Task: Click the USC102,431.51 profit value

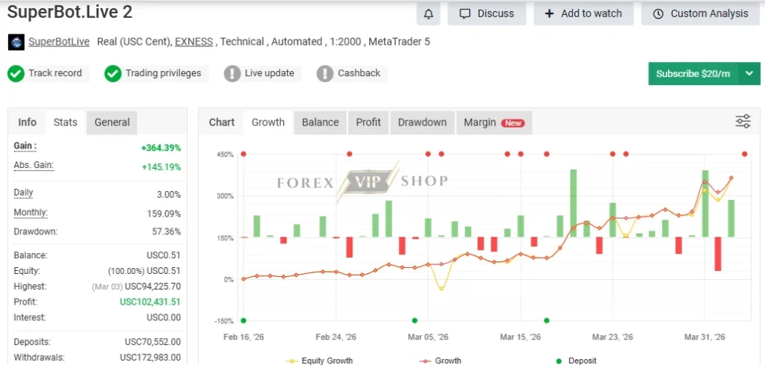Action: (150, 302)
